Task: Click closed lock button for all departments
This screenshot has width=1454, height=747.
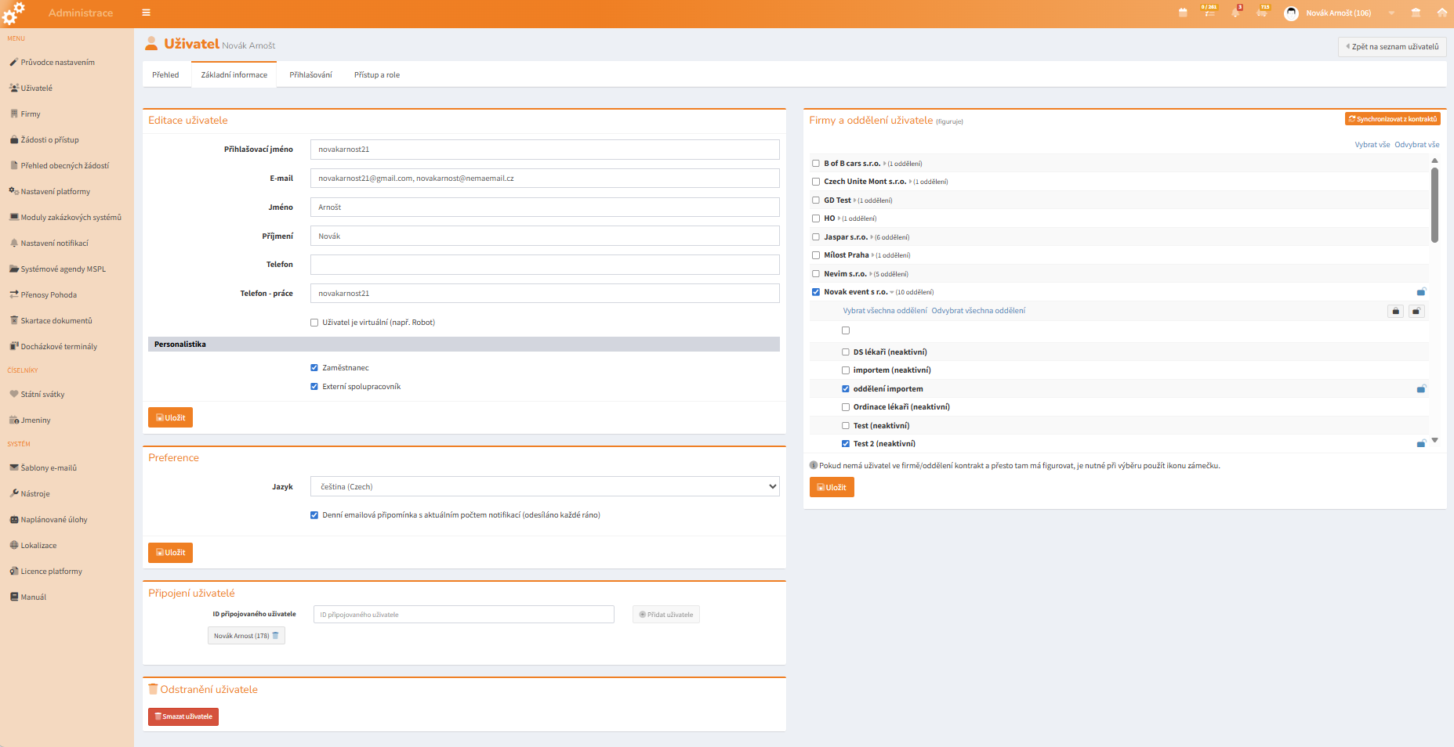Action: (1396, 312)
